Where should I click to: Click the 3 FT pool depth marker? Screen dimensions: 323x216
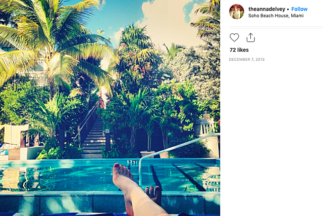point(132,163)
